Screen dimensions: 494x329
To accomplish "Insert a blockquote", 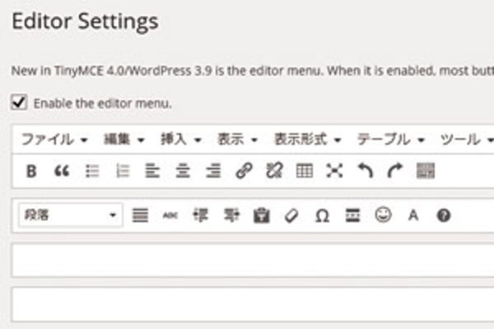I will click(62, 171).
